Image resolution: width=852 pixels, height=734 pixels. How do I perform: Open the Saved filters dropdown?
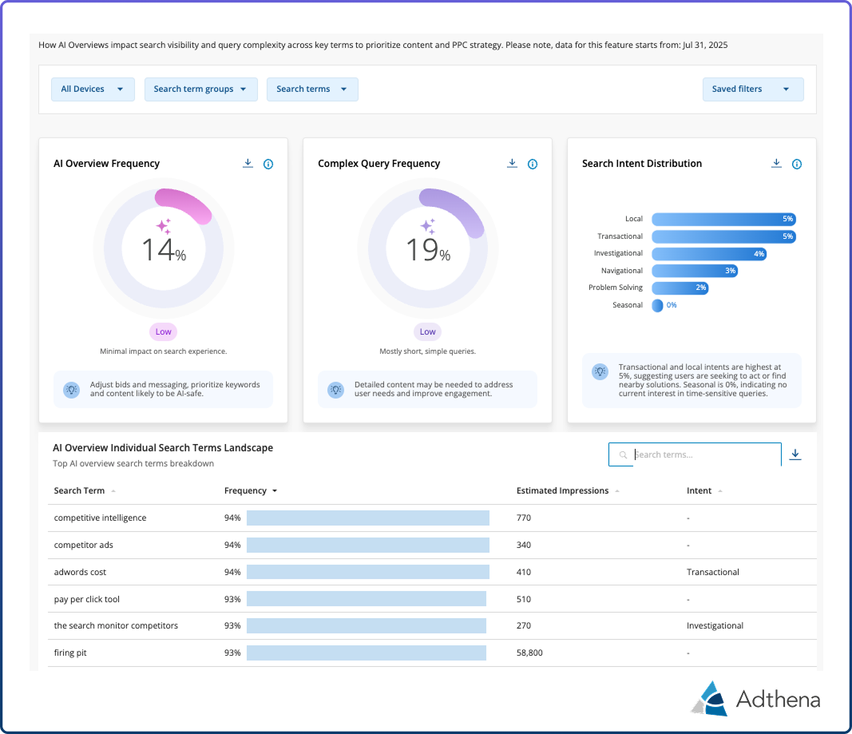click(x=753, y=89)
